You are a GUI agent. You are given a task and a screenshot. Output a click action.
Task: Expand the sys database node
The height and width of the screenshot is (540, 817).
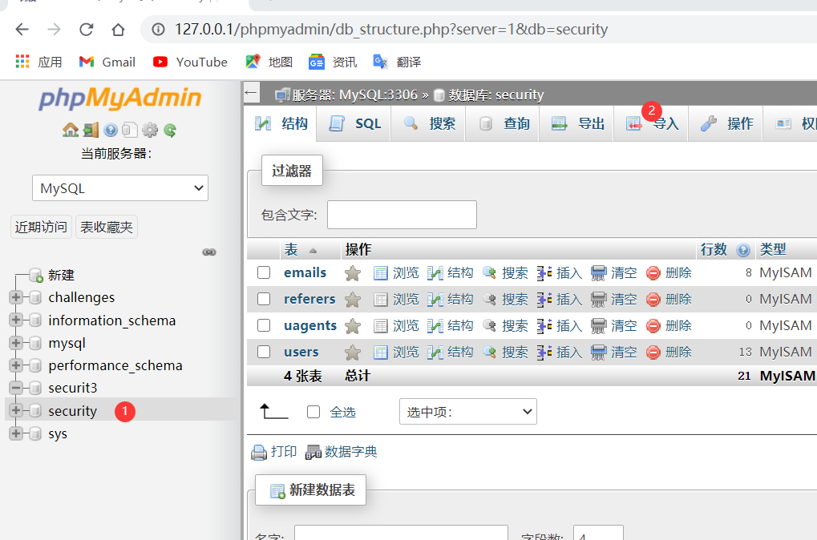point(15,433)
